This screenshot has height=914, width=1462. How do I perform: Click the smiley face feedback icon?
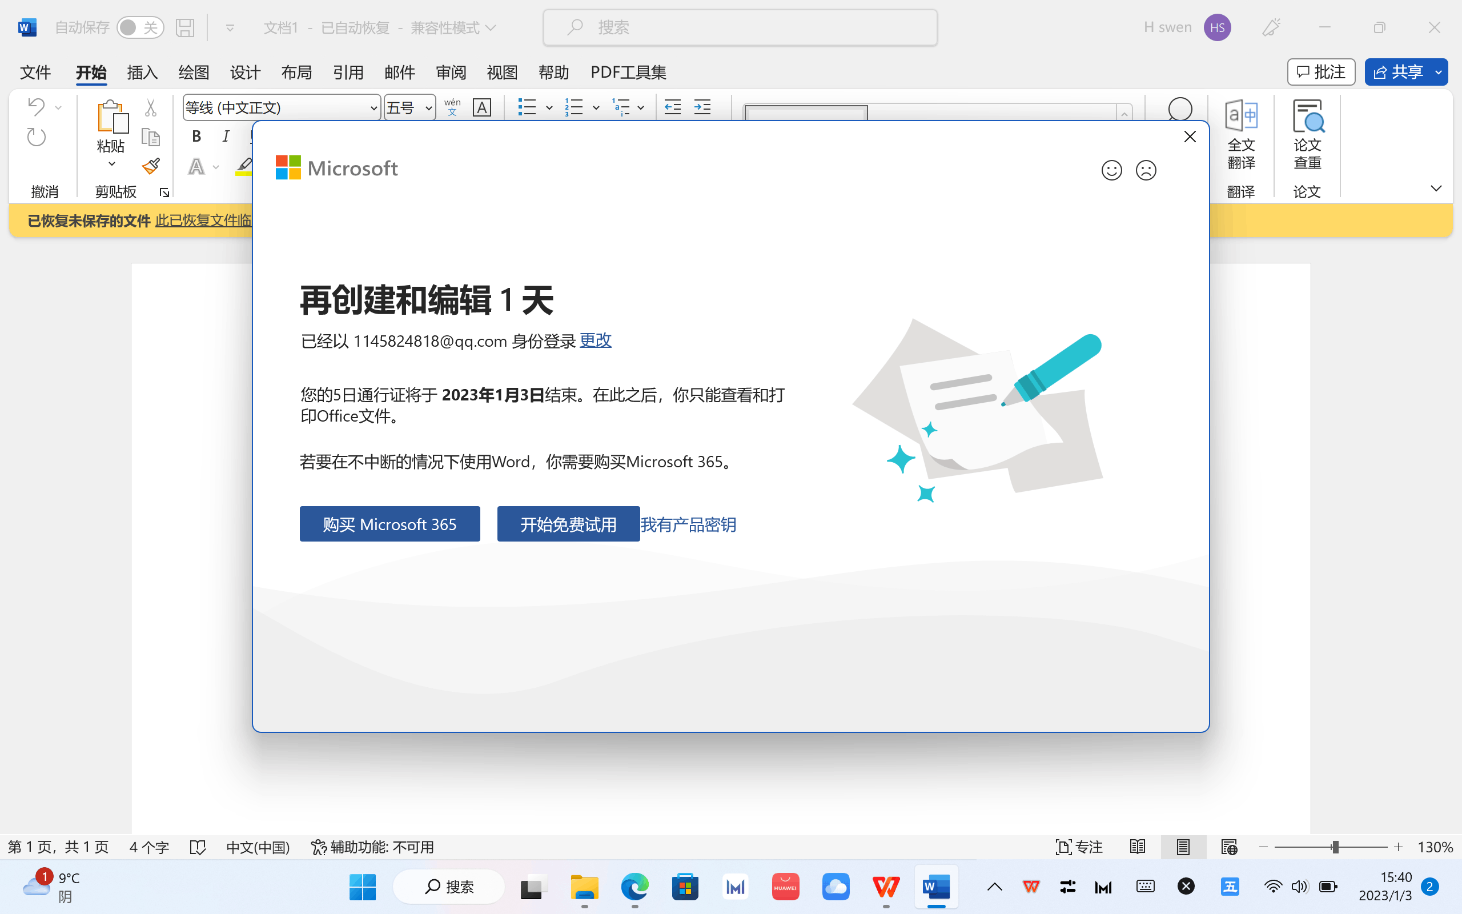[x=1111, y=170]
